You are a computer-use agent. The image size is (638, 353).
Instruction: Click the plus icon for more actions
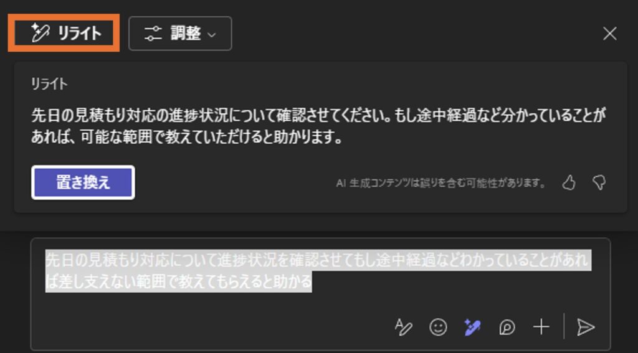[x=541, y=327]
